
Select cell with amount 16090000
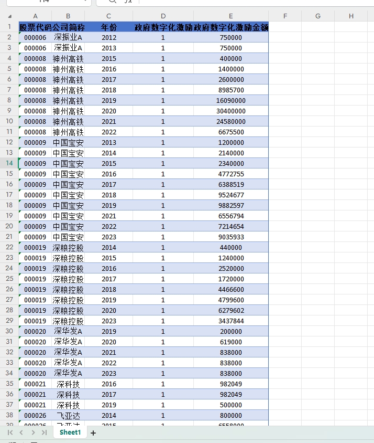[x=230, y=100]
